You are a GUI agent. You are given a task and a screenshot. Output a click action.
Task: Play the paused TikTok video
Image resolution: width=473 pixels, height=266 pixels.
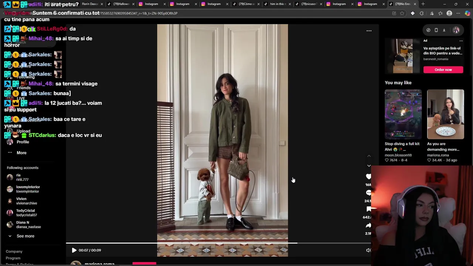[74, 250]
